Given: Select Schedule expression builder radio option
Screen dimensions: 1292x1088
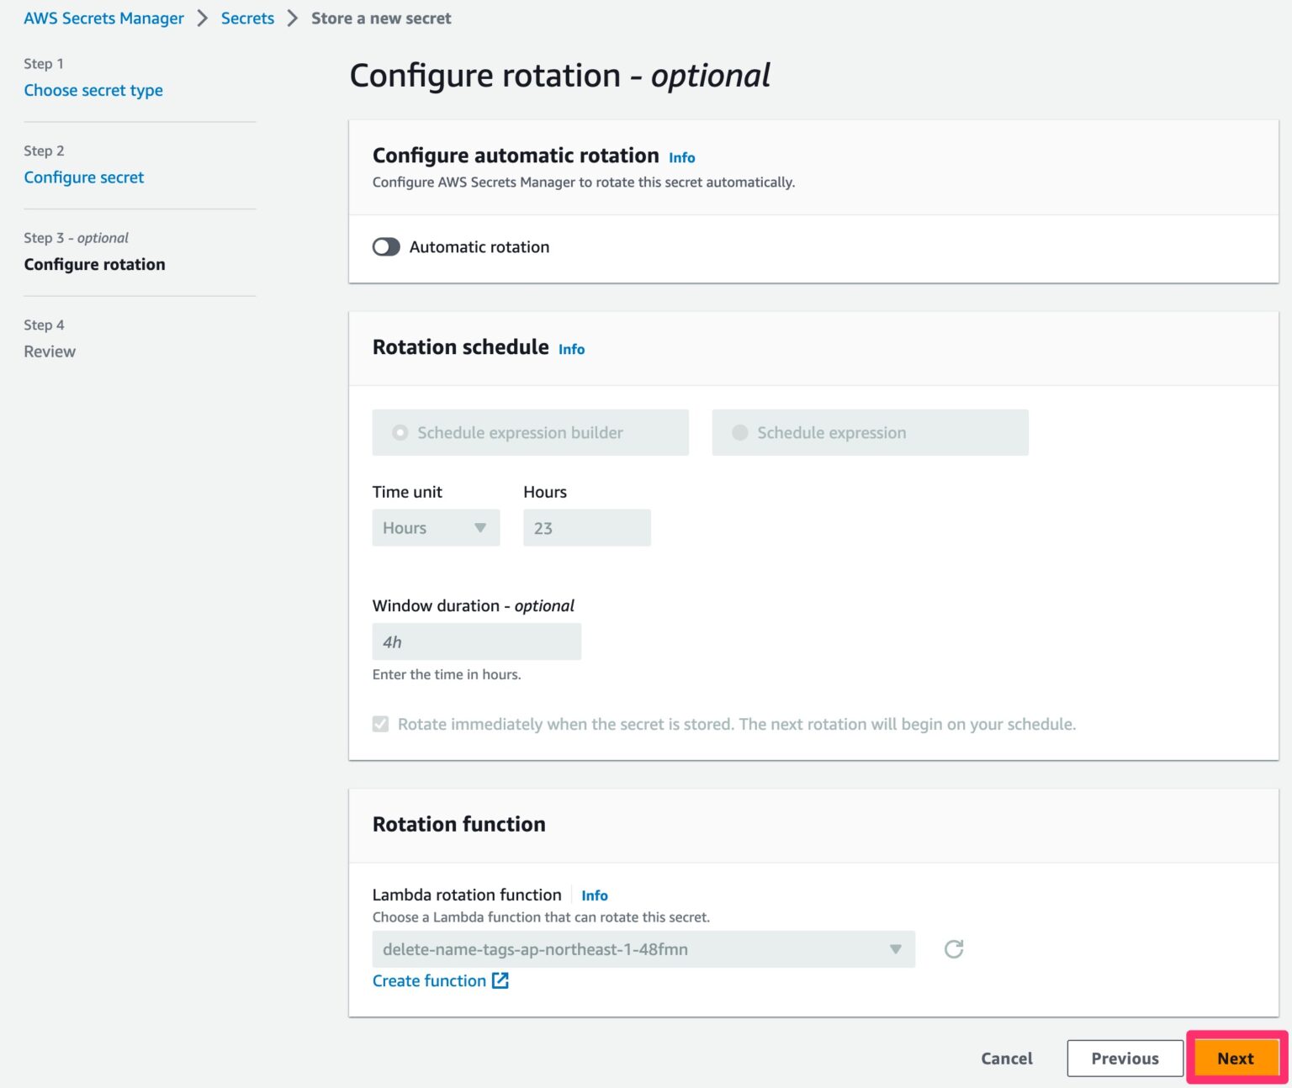Looking at the screenshot, I should [x=400, y=432].
